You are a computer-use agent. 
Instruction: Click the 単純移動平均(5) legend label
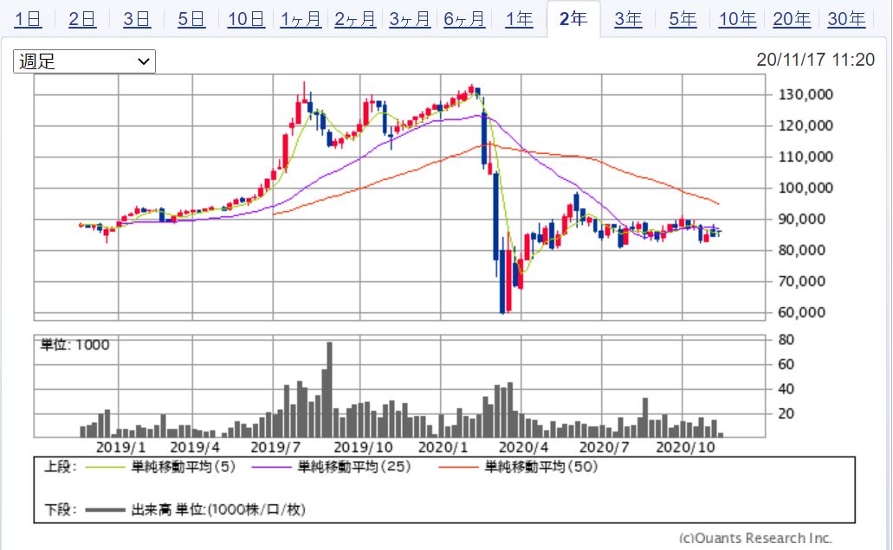pyautogui.click(x=184, y=467)
